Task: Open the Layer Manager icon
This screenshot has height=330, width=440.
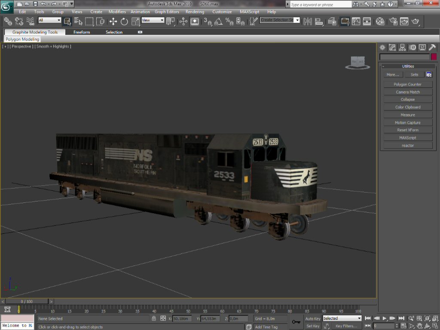Action: [x=332, y=21]
